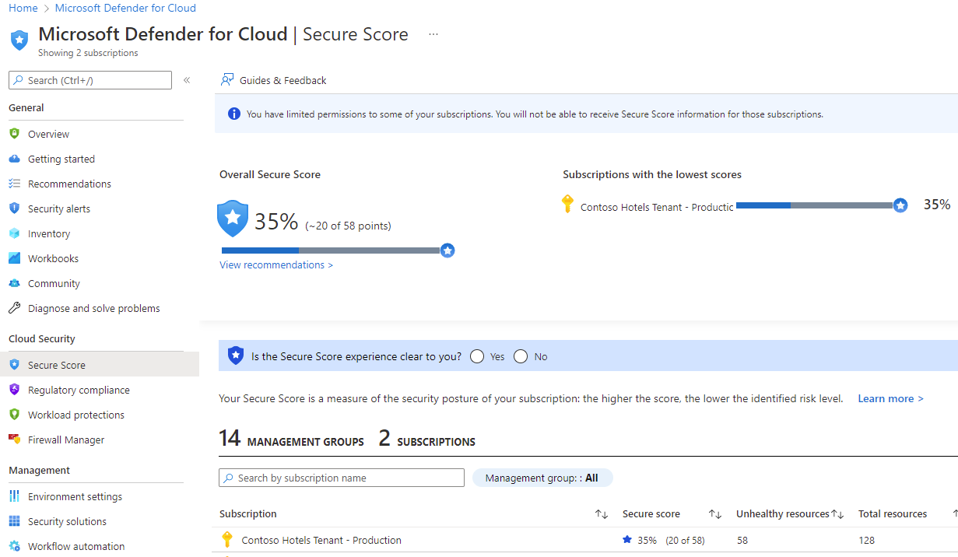Click the Getting started cloud icon
958x557 pixels.
pyautogui.click(x=14, y=159)
